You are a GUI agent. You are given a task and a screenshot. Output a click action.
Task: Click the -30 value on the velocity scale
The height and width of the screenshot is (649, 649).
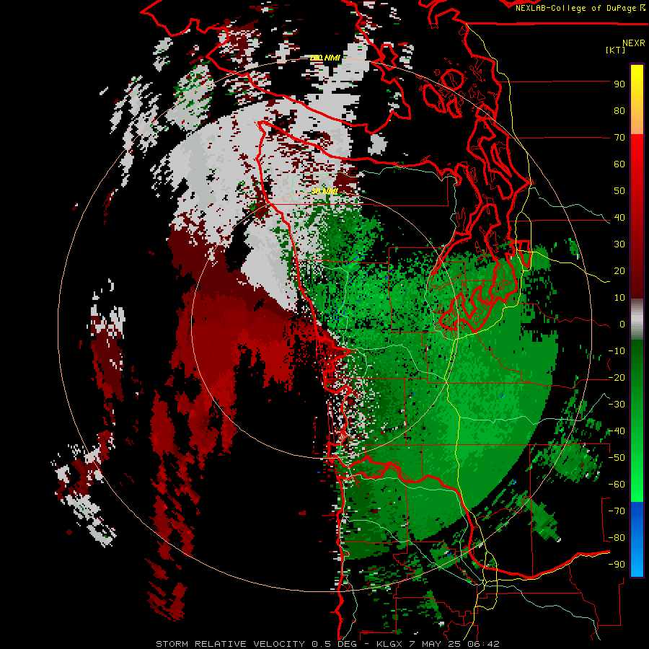[617, 405]
